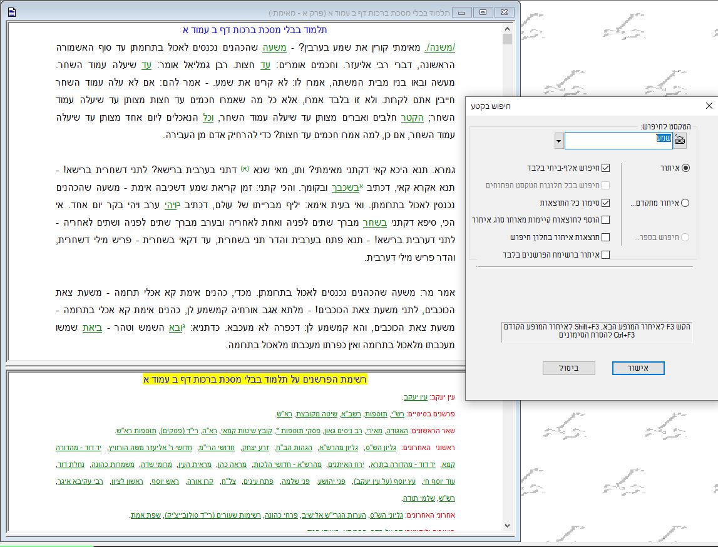718x547 pixels.
Task: Open the יד דוד - מהדורה בתרא link
Action: (x=403, y=464)
